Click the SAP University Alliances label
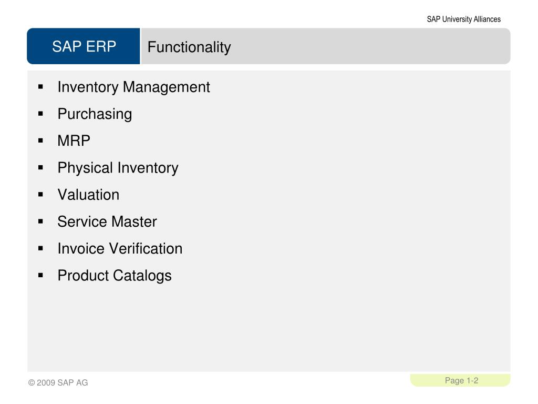This screenshot has height=404, width=538. pos(463,19)
